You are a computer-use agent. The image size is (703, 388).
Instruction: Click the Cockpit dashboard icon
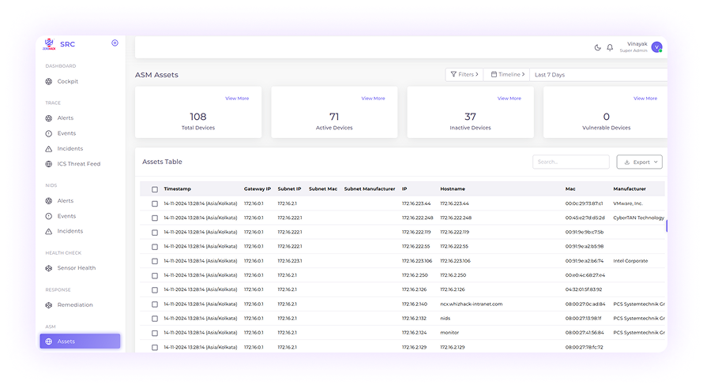click(x=49, y=81)
